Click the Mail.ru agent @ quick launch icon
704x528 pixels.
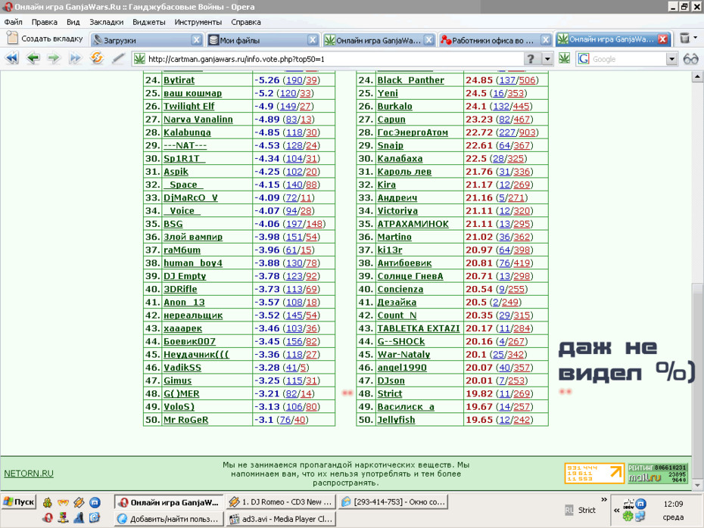pos(95,502)
